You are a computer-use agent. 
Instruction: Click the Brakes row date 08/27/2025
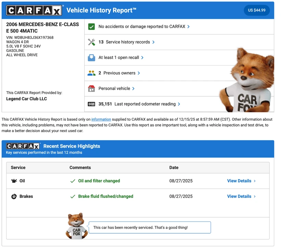pos(181,197)
